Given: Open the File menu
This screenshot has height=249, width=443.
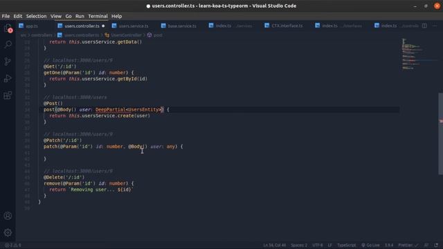Looking at the screenshot, I should coord(6,16).
